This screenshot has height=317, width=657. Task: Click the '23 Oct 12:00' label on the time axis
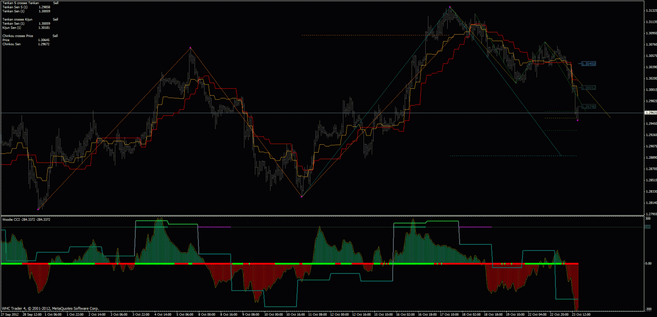(x=581, y=314)
